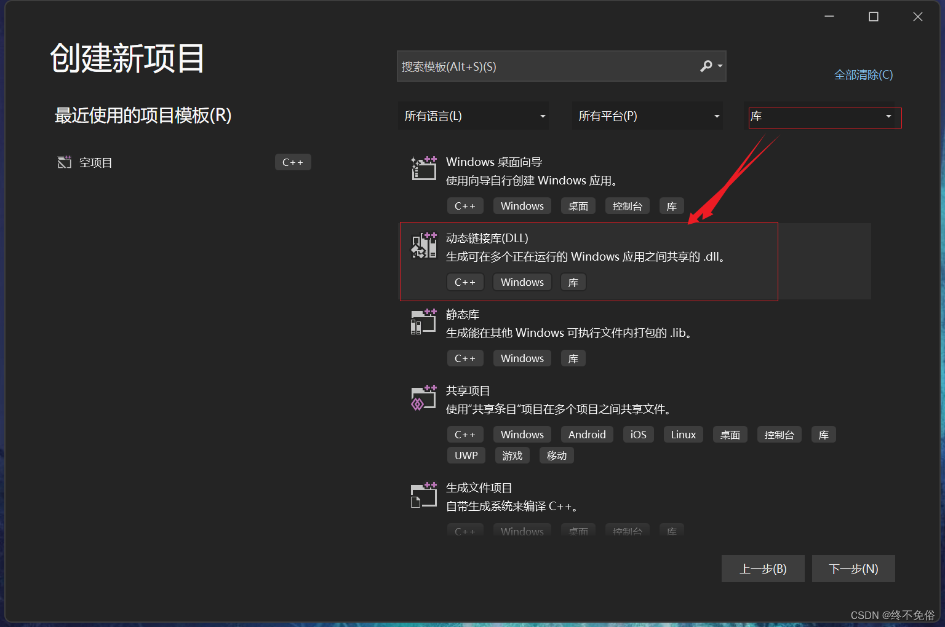Click the 库 tag under 动态链接库(DLL)

pos(573,282)
